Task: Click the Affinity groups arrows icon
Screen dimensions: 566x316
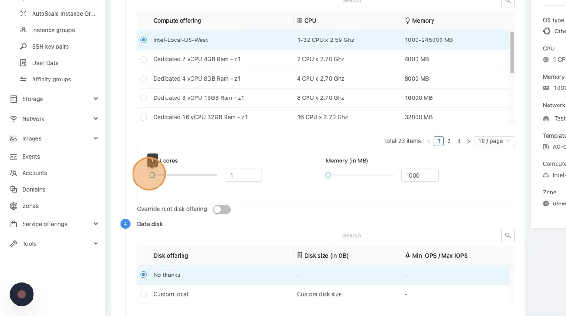Action: pyautogui.click(x=23, y=80)
